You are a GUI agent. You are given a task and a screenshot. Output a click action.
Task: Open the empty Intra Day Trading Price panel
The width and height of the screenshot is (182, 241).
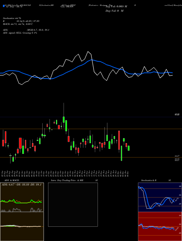tap(73, 204)
